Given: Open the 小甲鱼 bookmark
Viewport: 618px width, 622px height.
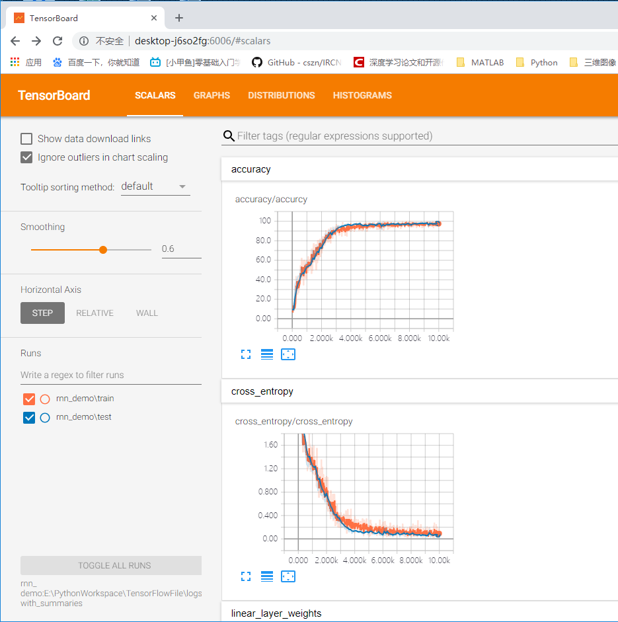Looking at the screenshot, I should point(195,62).
